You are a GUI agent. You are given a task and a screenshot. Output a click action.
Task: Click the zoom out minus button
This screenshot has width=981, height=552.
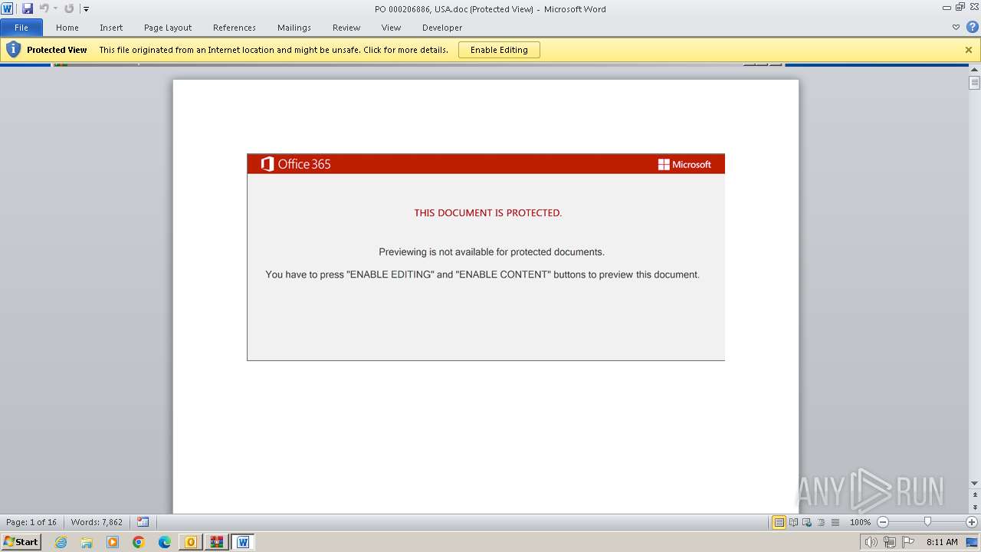click(x=882, y=522)
